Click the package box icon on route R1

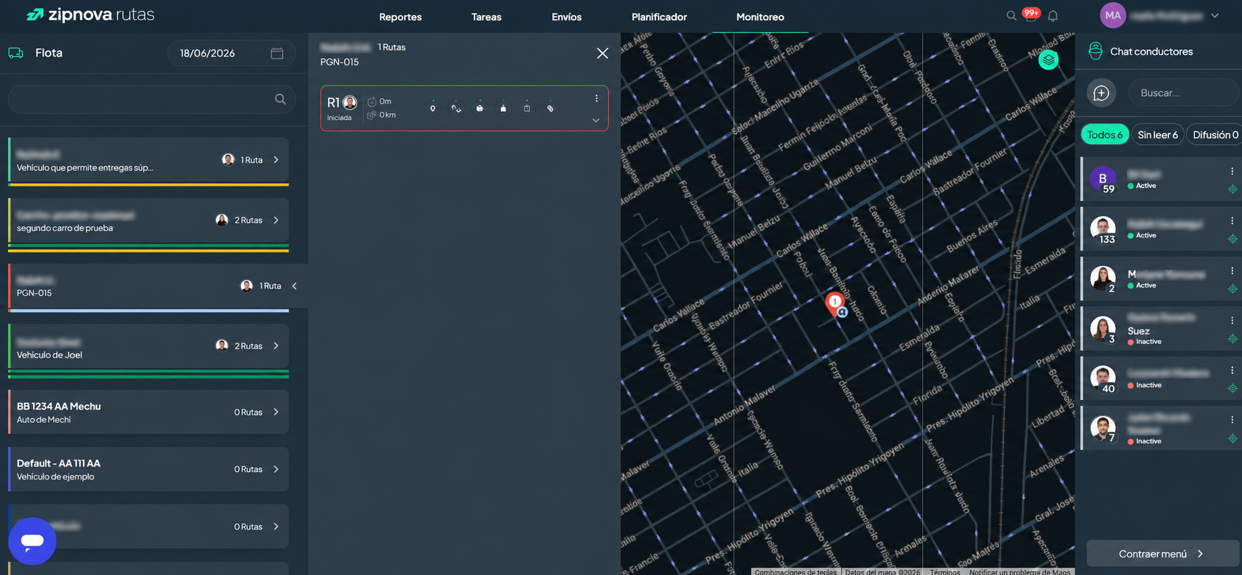click(479, 108)
